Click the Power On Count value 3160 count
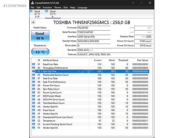The image size is (184, 138). pos(143,41)
